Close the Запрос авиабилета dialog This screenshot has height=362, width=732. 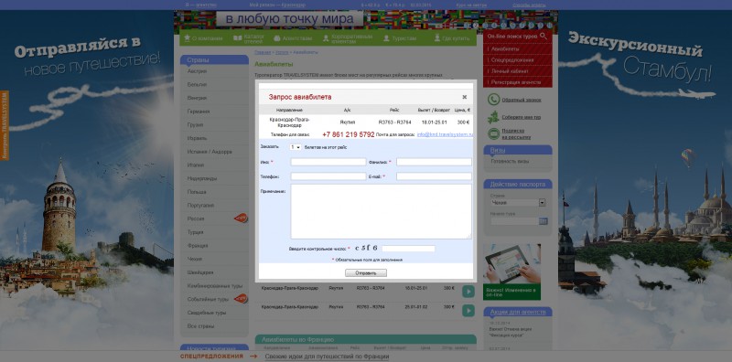(x=465, y=97)
